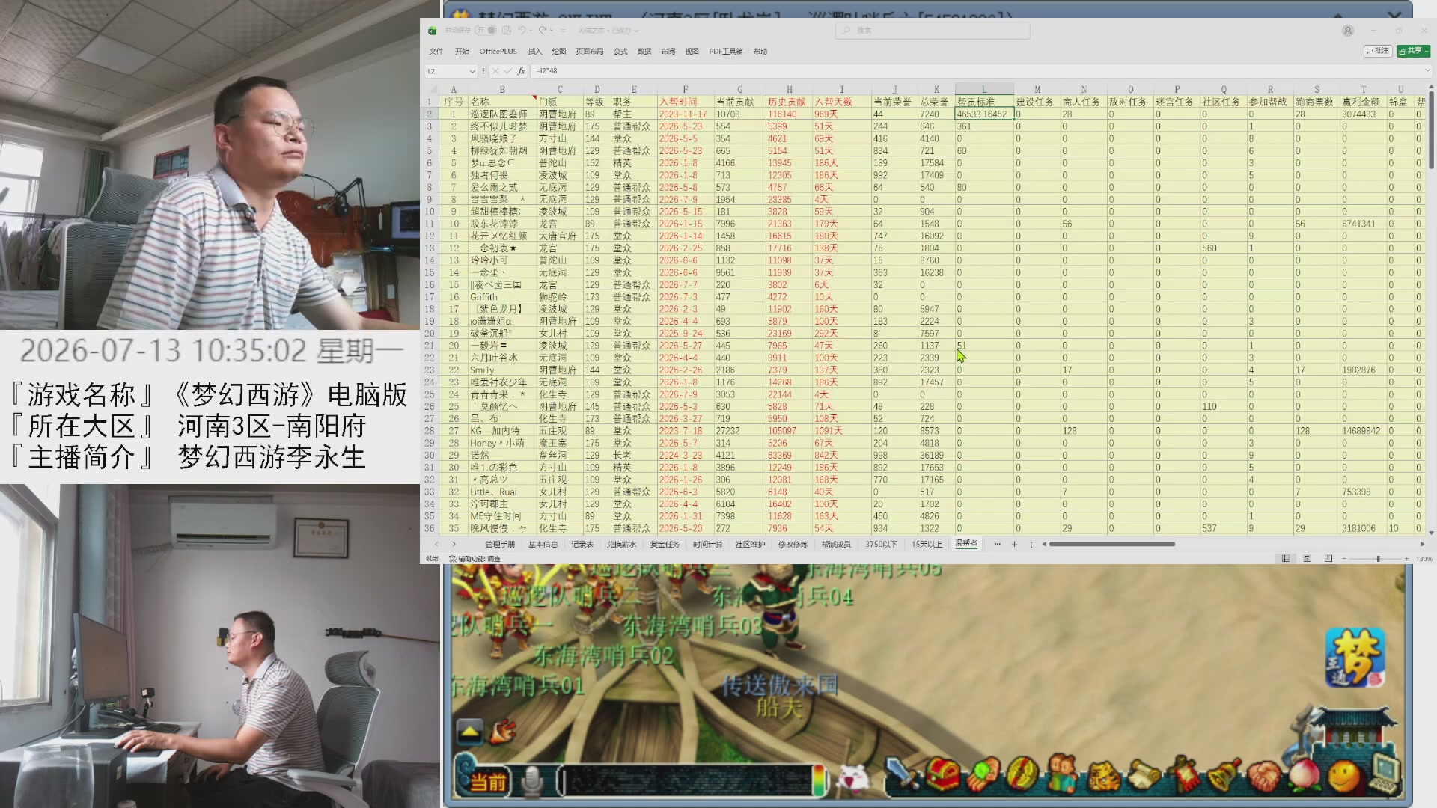Click the fx insert function icon
This screenshot has width=1437, height=808.
click(522, 70)
